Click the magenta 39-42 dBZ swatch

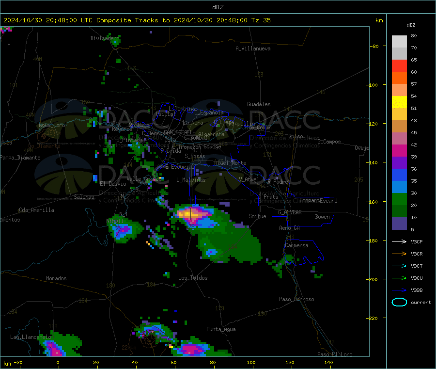[399, 150]
